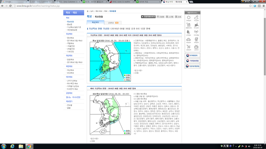Open the 국가태풍센터 banner link
Viewport: 266px width, 149px height.
pyautogui.click(x=193, y=55)
